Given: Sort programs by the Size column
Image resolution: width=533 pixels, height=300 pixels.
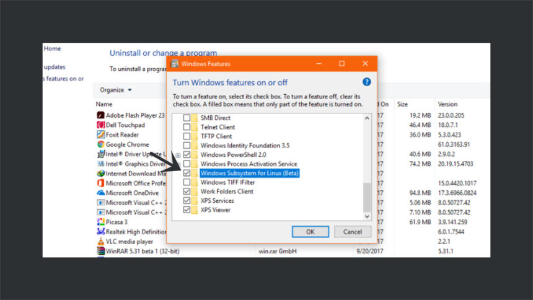Looking at the screenshot, I should [403, 104].
